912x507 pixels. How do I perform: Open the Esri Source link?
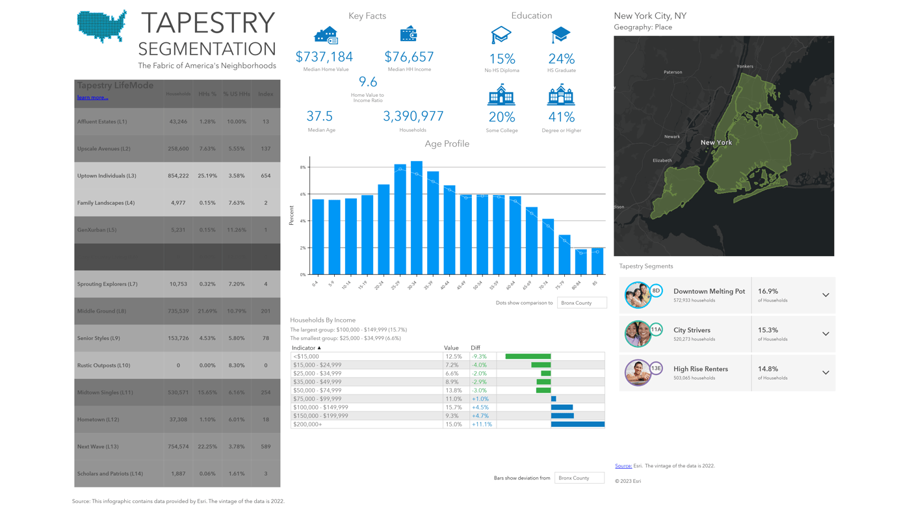pyautogui.click(x=623, y=466)
